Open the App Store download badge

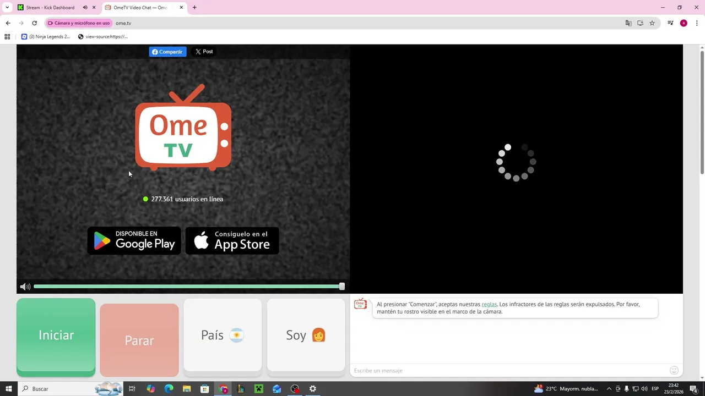(232, 241)
